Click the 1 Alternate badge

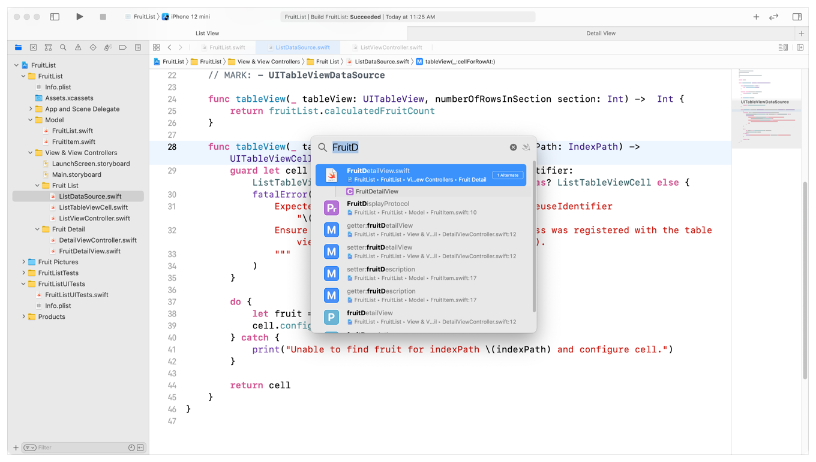(508, 175)
